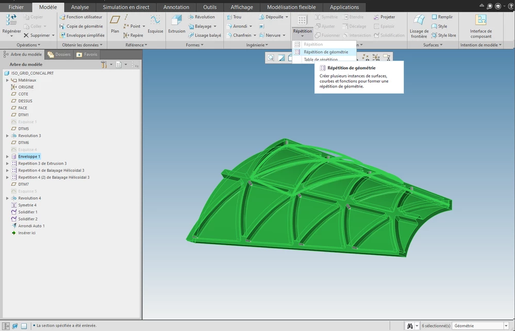Select the Lissage de frontière tool
Screen dimensions: 515x331
click(419, 26)
